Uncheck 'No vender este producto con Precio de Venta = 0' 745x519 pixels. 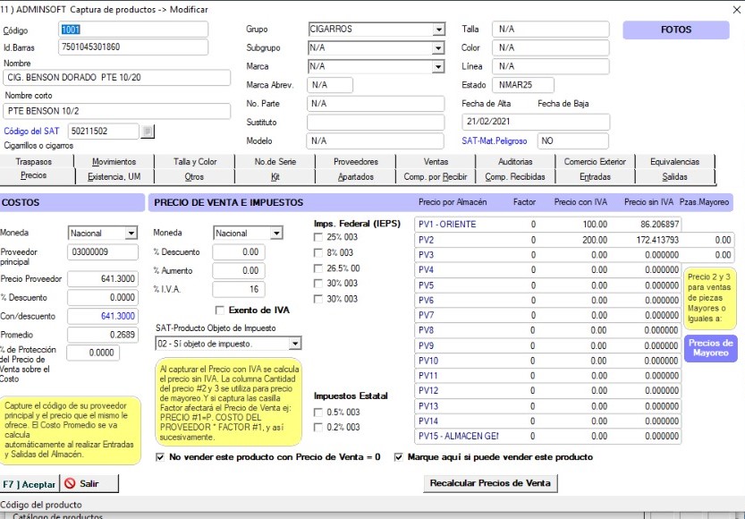[x=160, y=456]
